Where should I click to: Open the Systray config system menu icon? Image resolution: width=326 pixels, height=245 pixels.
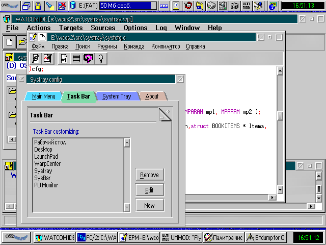click(21, 79)
